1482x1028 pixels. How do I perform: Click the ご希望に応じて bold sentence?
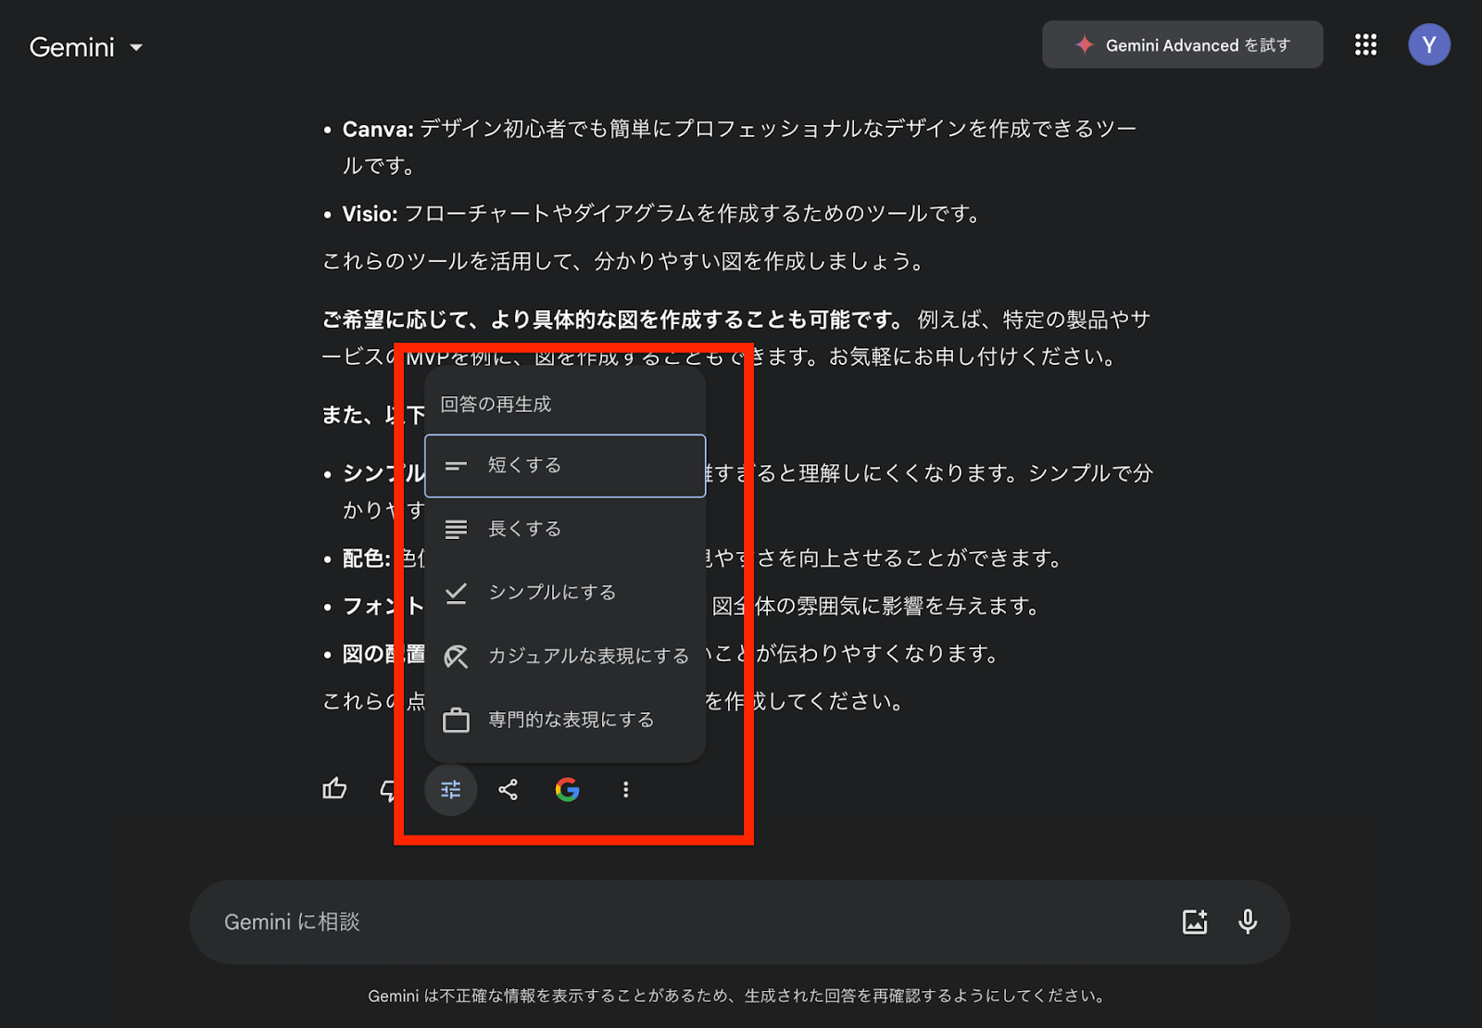[613, 320]
